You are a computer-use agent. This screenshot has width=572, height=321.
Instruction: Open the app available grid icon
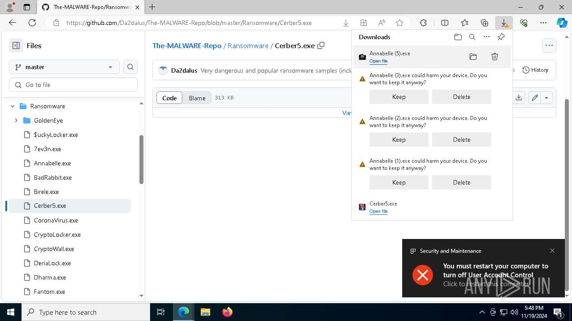pyautogui.click(x=364, y=23)
